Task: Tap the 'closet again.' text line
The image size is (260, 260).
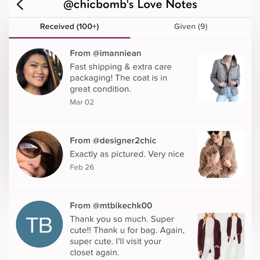Action: coord(95,253)
